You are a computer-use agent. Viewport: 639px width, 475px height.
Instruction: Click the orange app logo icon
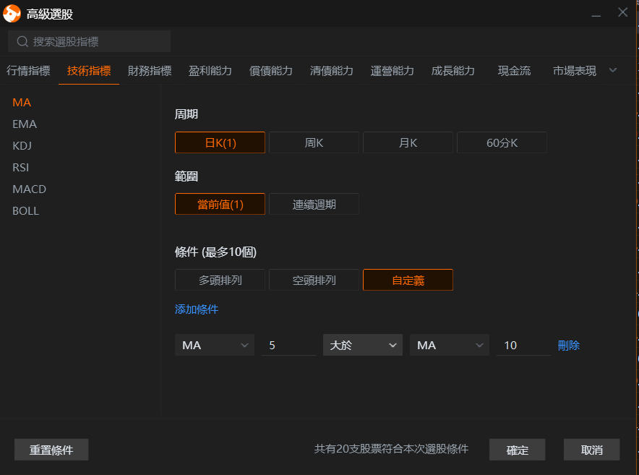click(12, 14)
